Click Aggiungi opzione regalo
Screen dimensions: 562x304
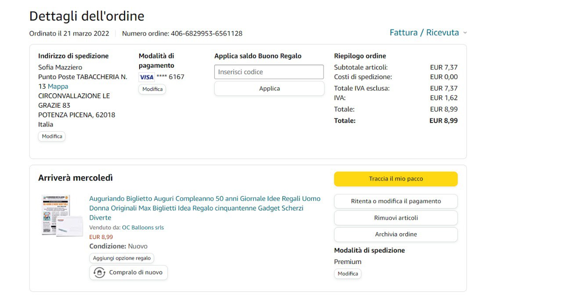click(122, 258)
